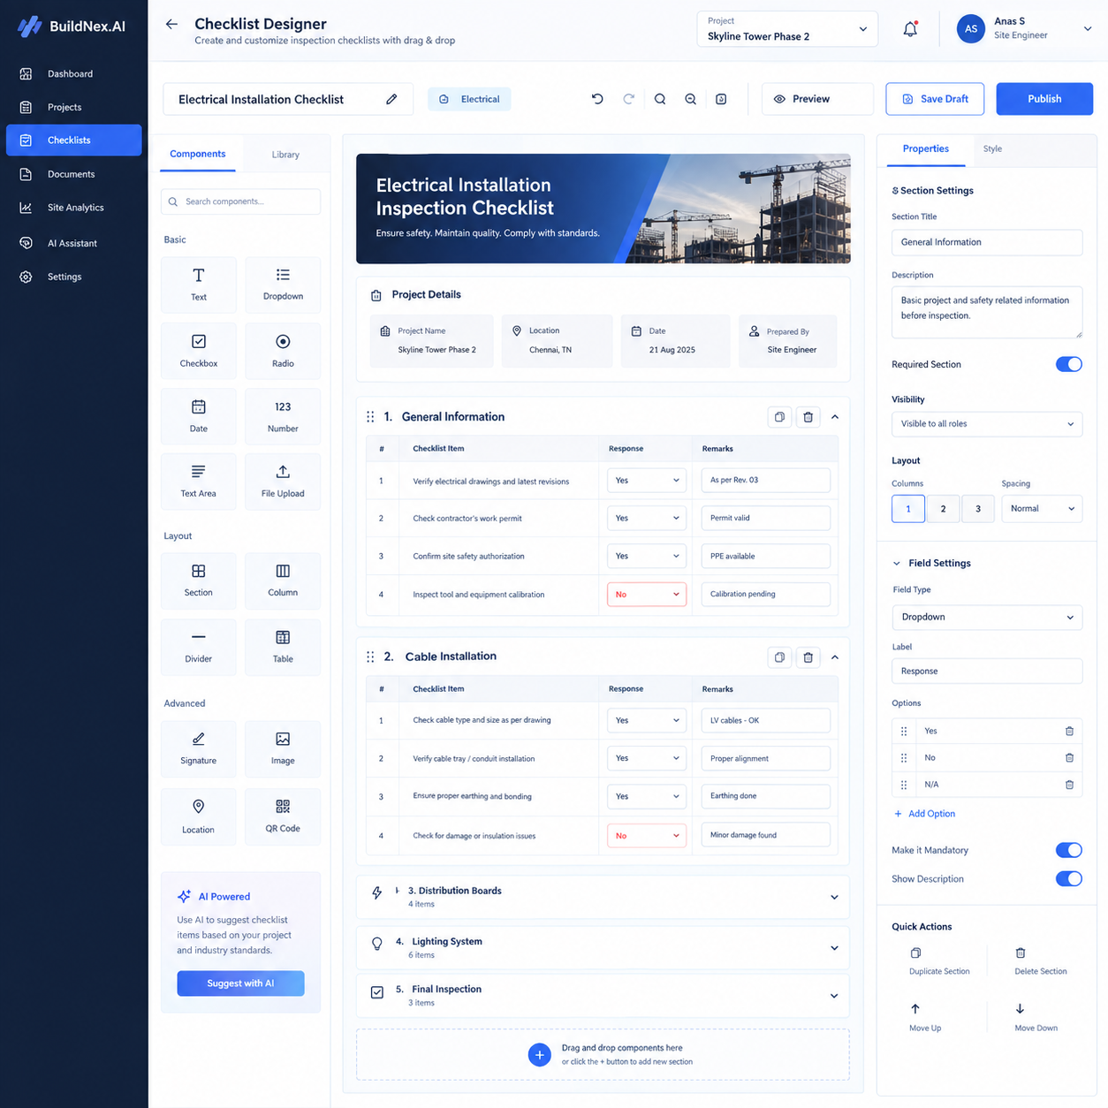Viewport: 1108px width, 1108px height.
Task: Pick the File Upload component tile
Action: [x=283, y=482]
